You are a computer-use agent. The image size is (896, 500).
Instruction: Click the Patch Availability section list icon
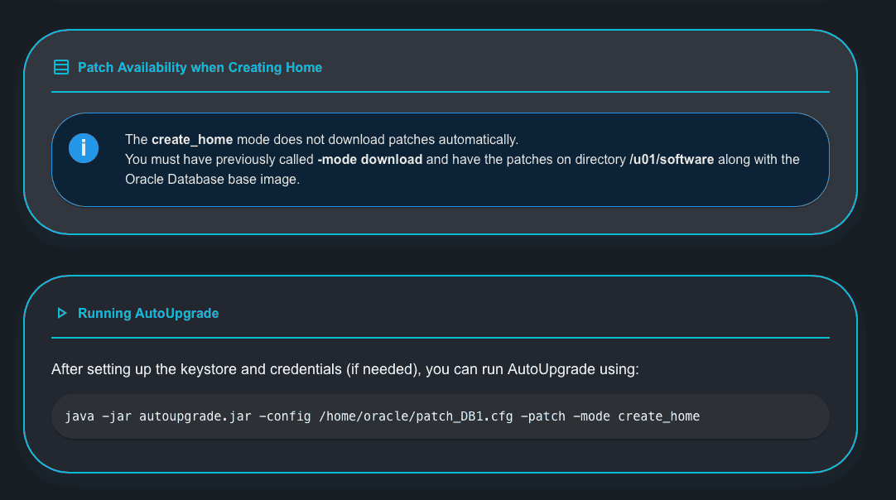click(x=60, y=67)
